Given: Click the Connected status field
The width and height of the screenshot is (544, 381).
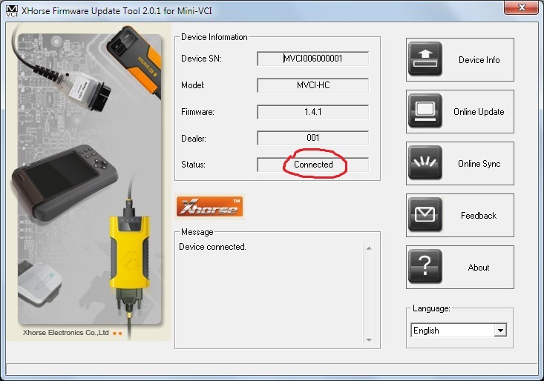Looking at the screenshot, I should 312,165.
